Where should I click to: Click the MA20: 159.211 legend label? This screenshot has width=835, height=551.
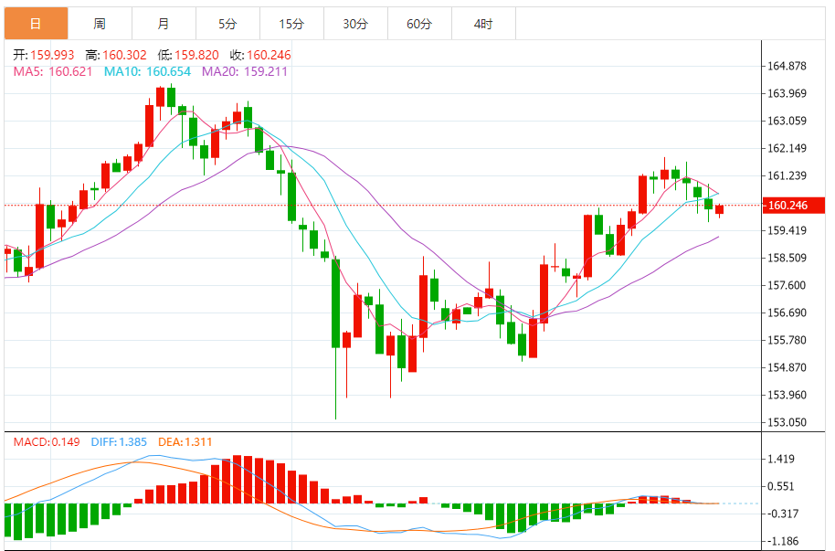(245, 71)
